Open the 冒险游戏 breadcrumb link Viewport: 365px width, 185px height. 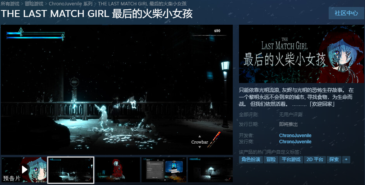34,4
